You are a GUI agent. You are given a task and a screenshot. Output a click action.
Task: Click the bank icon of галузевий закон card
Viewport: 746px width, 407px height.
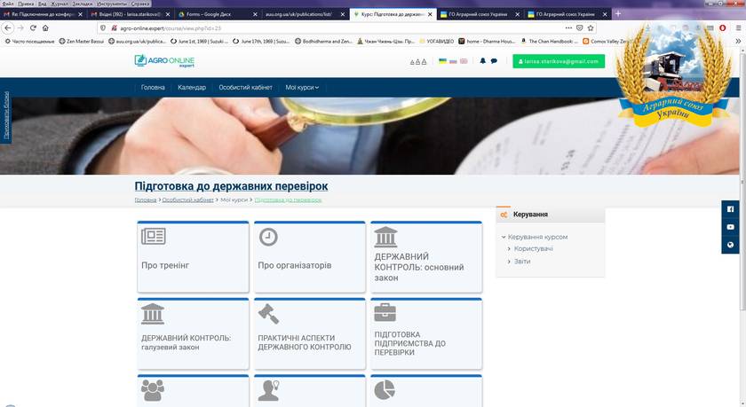pos(152,314)
